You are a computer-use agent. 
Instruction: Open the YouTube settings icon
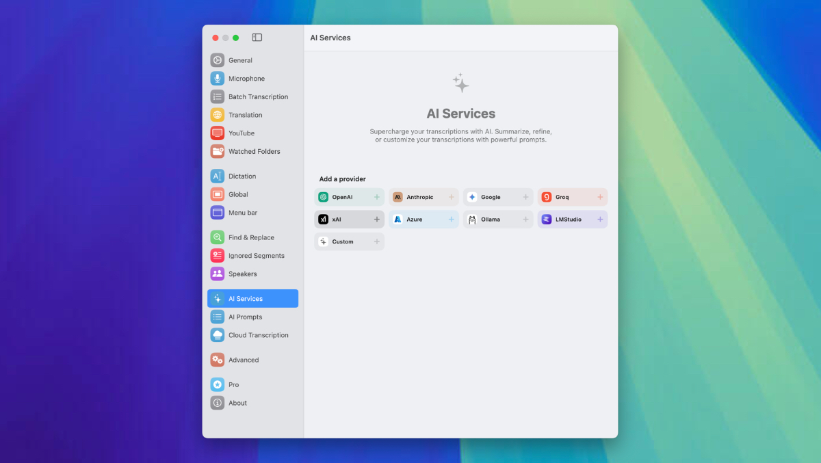pyautogui.click(x=218, y=133)
